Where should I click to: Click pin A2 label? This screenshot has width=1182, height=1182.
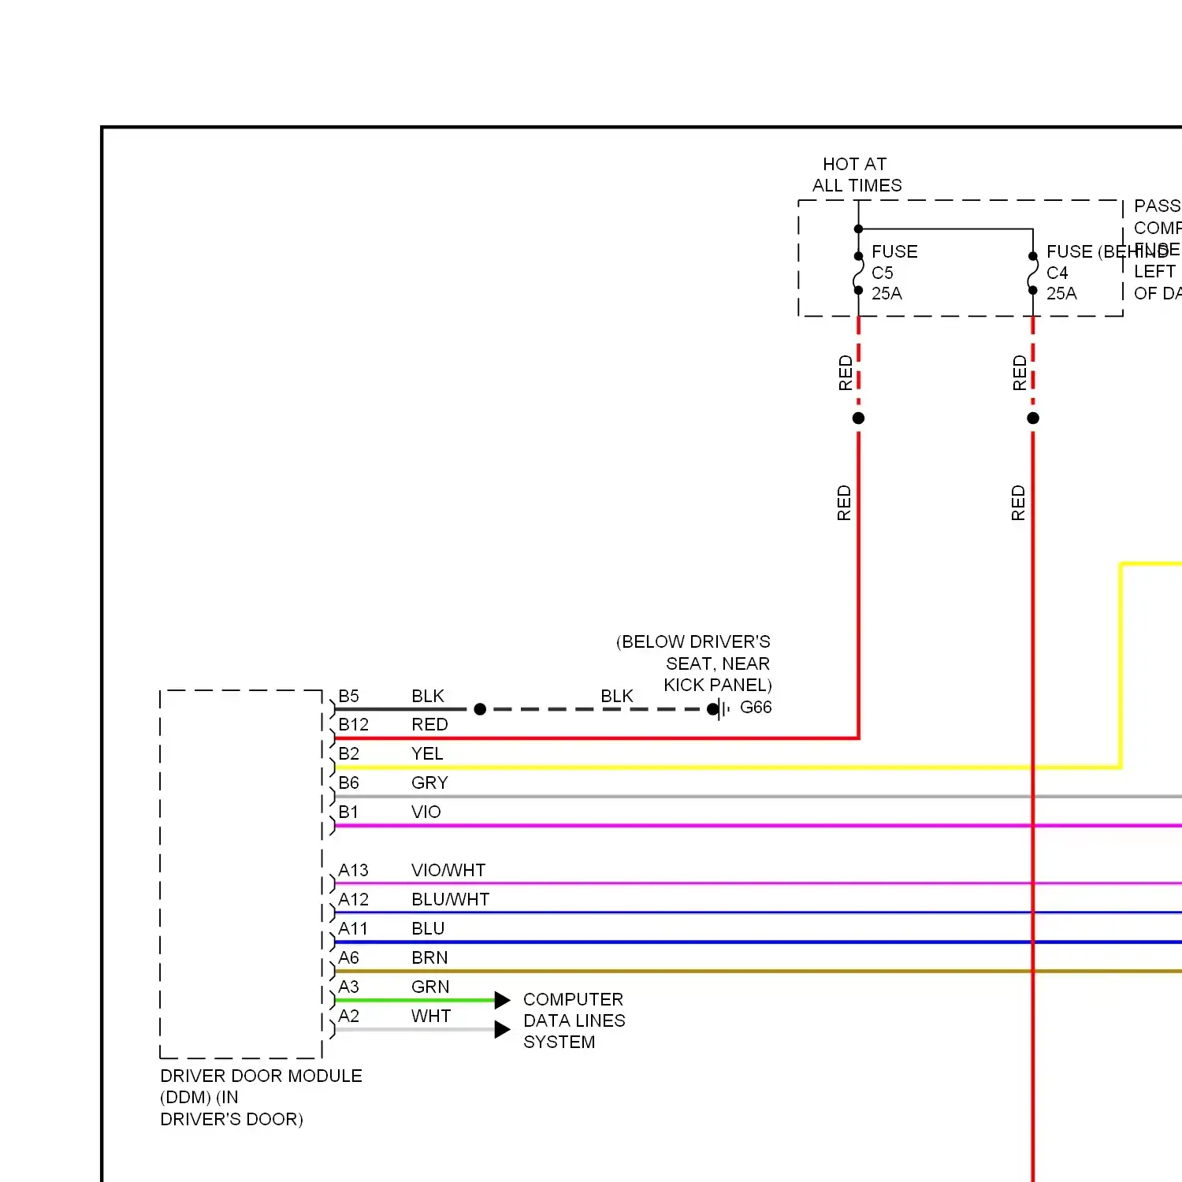(348, 1017)
